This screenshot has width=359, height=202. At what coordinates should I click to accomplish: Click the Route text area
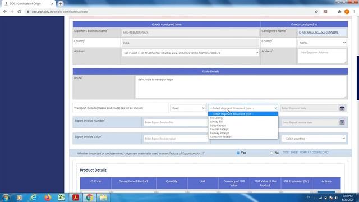point(241,87)
